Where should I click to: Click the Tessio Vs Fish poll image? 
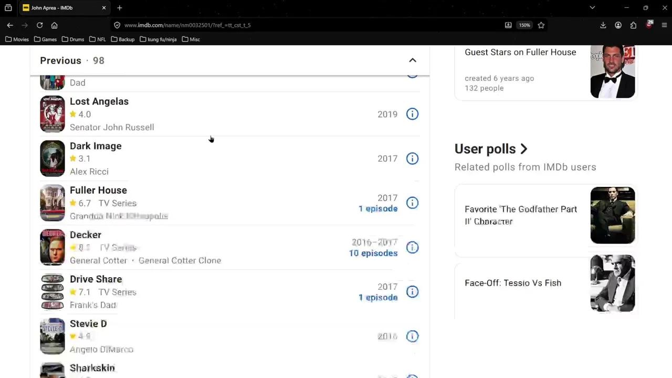613,283
